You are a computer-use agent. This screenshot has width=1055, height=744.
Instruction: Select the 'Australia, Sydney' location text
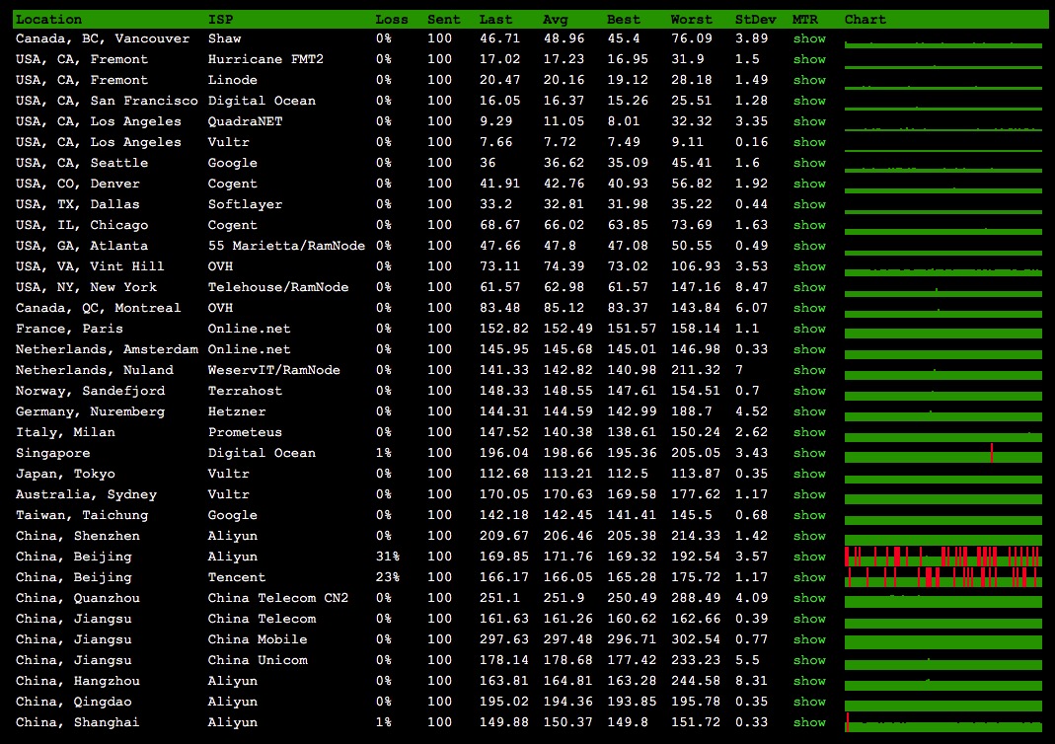point(86,494)
